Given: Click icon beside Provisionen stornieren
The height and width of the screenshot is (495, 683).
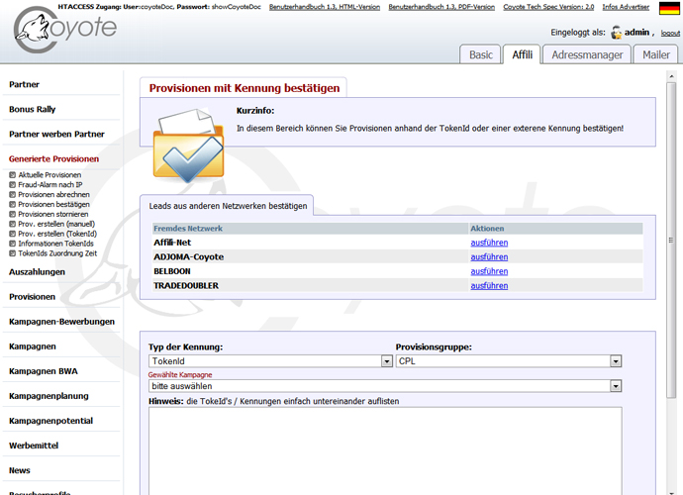Looking at the screenshot, I should 12,214.
